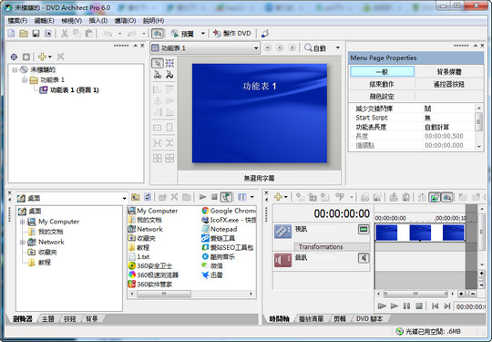Image resolution: width=492 pixels, height=342 pixels.
Task: Click the Preview button in toolbar
Action: [183, 34]
